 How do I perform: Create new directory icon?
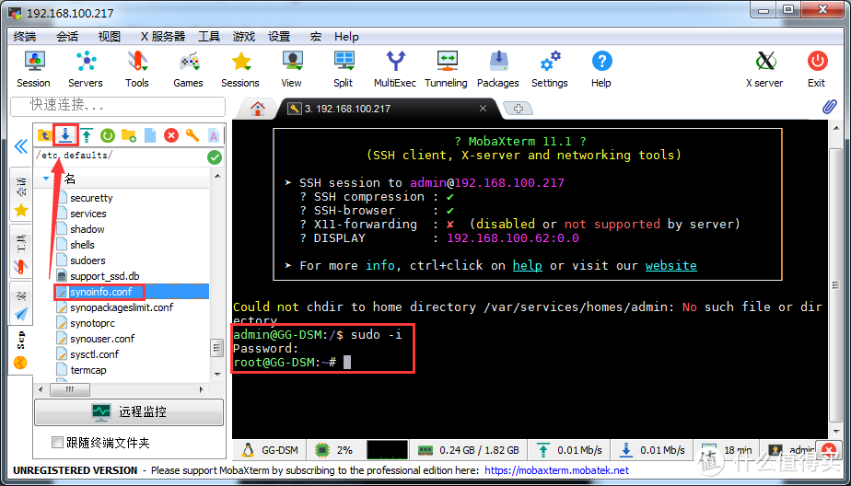point(129,135)
